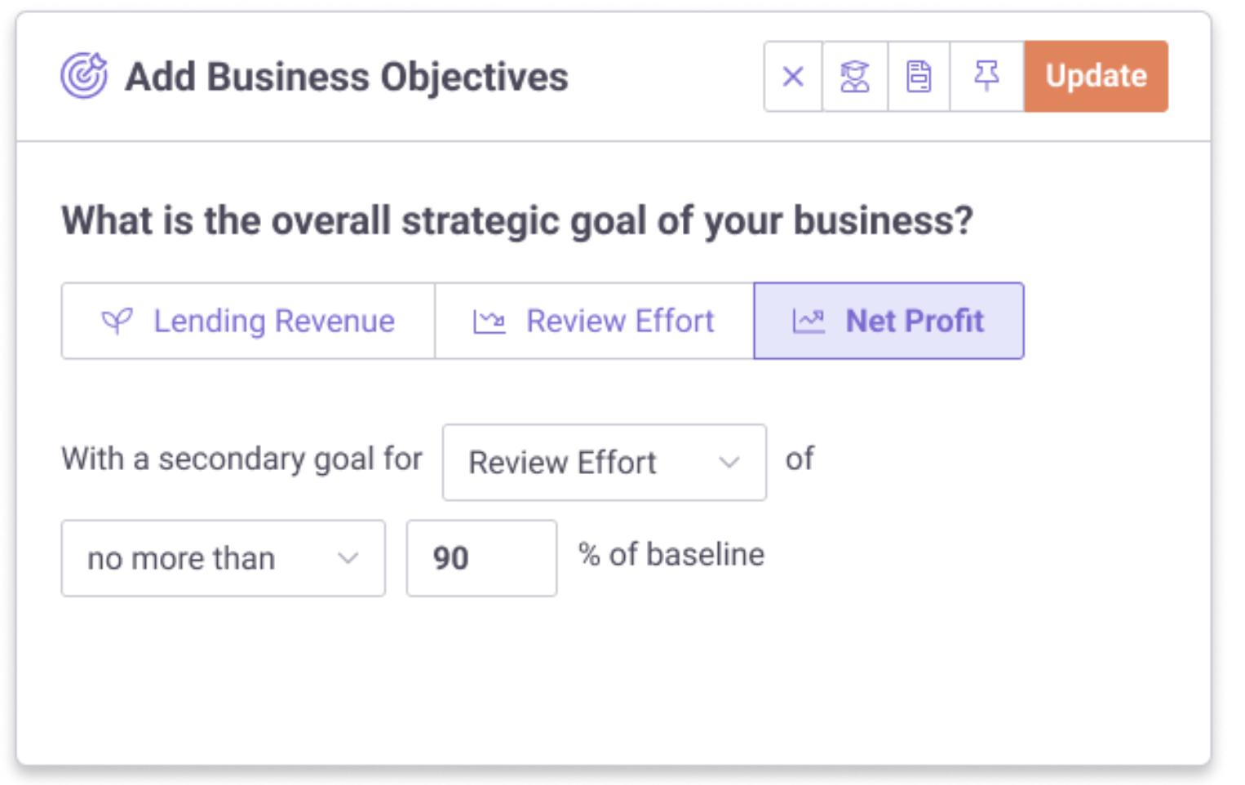
Task: Click the target icon beside the title
Action: coord(84,76)
